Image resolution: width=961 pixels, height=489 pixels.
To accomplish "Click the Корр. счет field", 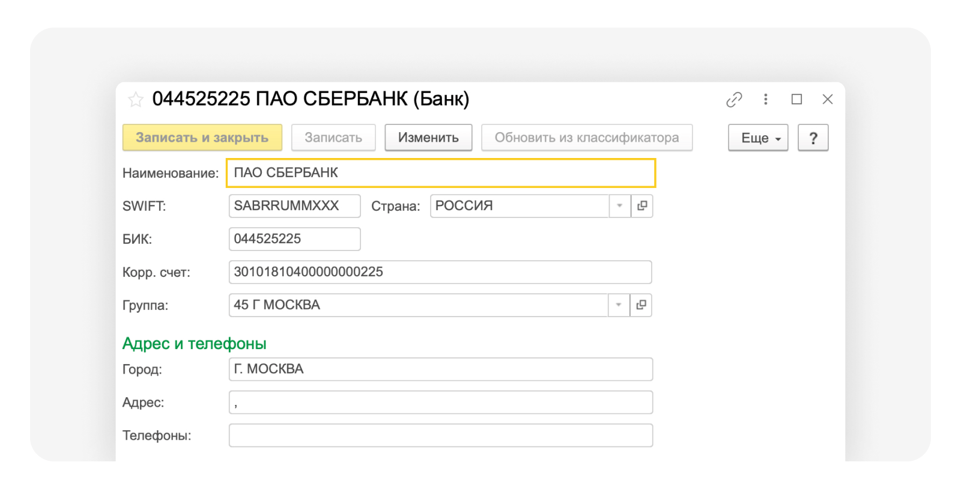I will 440,272.
